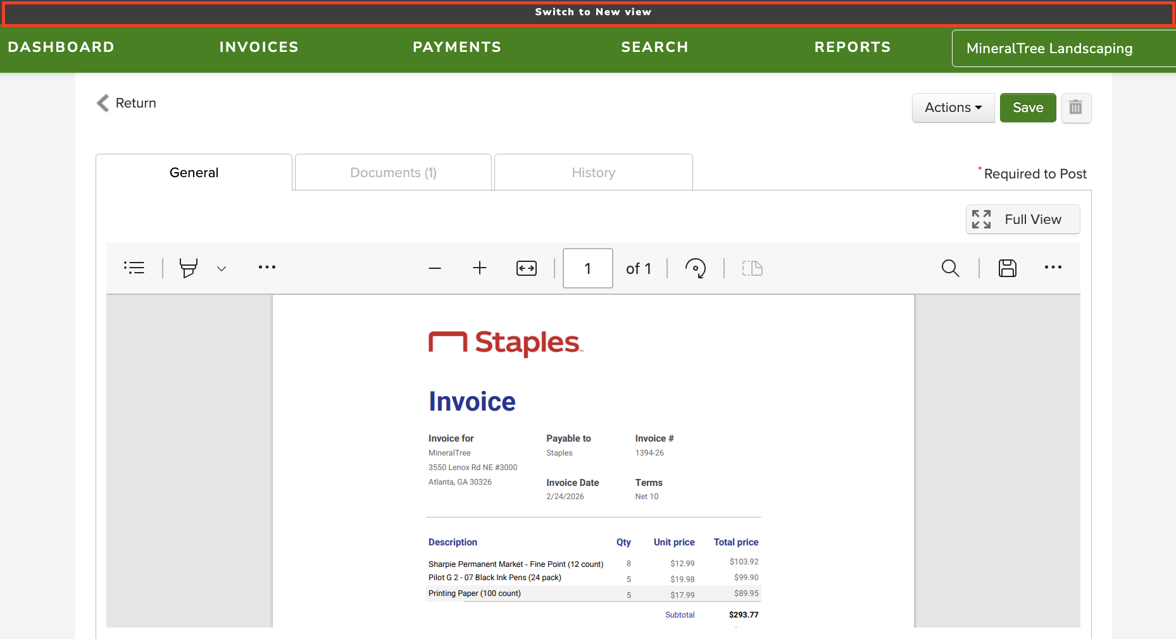The height and width of the screenshot is (639, 1176).
Task: Click the page view layout icon
Action: [x=753, y=268]
